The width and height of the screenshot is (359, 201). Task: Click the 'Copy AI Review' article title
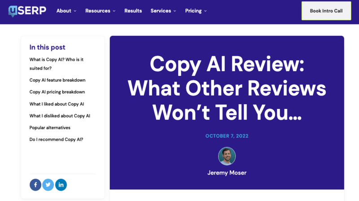click(x=227, y=88)
